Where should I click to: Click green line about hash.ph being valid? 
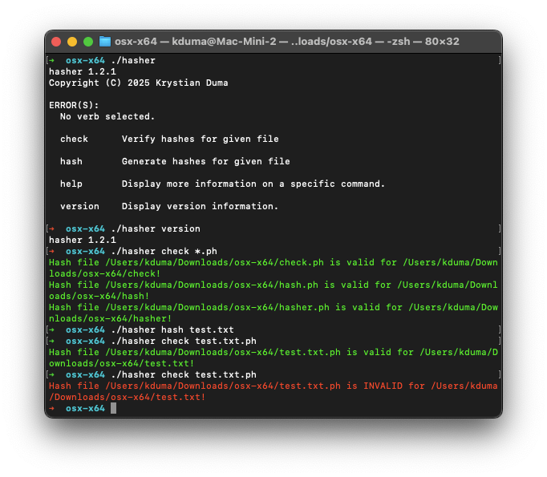click(273, 290)
